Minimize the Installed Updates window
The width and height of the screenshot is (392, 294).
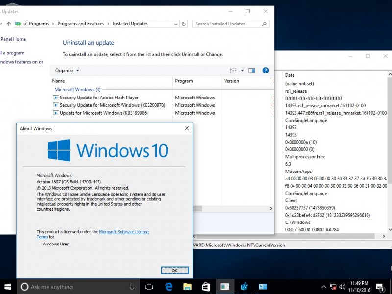pyautogui.click(x=230, y=11)
